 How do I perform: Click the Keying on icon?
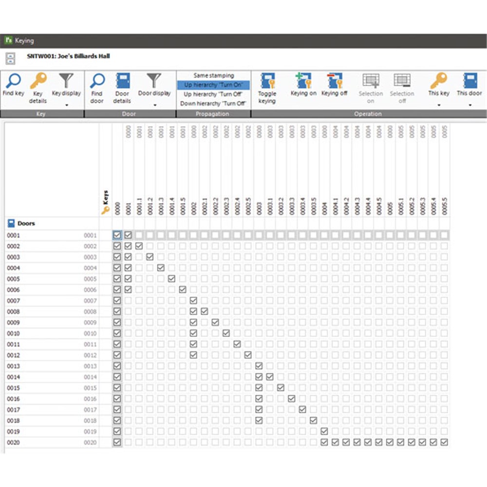[303, 81]
